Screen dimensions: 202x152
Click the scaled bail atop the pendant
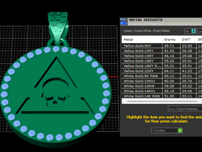[x=58, y=28]
